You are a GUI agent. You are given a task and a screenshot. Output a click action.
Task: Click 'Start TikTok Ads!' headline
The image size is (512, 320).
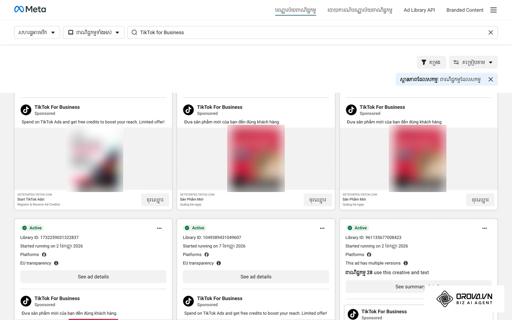(x=31, y=199)
